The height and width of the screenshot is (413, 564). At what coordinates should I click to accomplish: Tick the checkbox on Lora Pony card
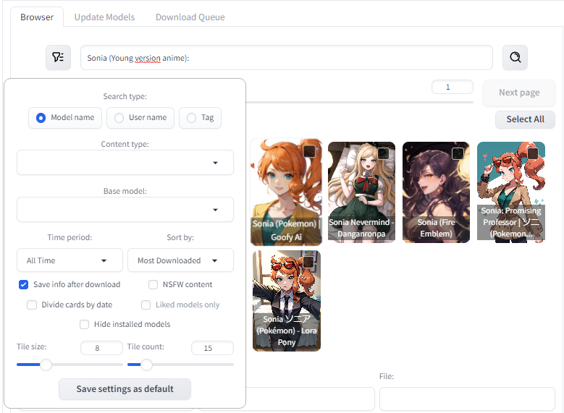coord(308,262)
